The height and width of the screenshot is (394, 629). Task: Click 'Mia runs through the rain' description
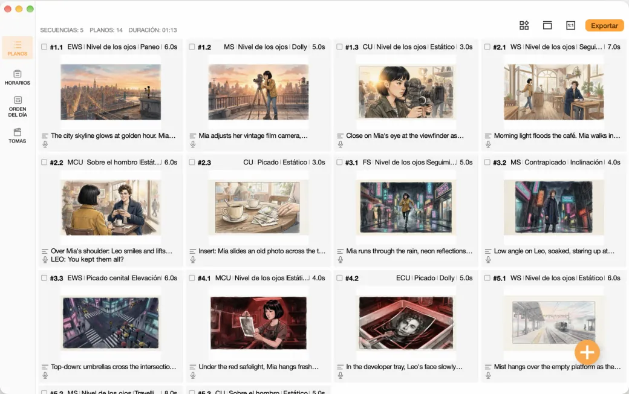(409, 251)
